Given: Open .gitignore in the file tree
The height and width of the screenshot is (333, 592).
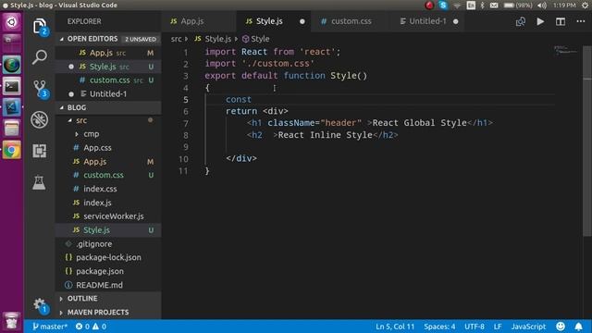Looking at the screenshot, I should click(108, 244).
